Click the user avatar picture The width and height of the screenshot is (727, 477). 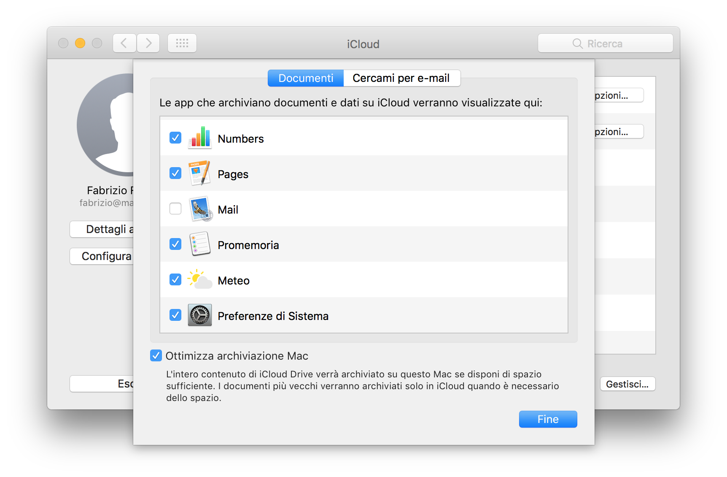click(x=105, y=125)
